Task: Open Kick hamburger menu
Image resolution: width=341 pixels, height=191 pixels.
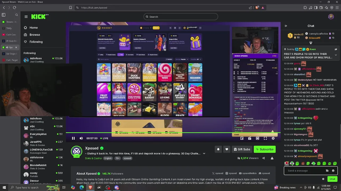Action: pyautogui.click(x=26, y=17)
